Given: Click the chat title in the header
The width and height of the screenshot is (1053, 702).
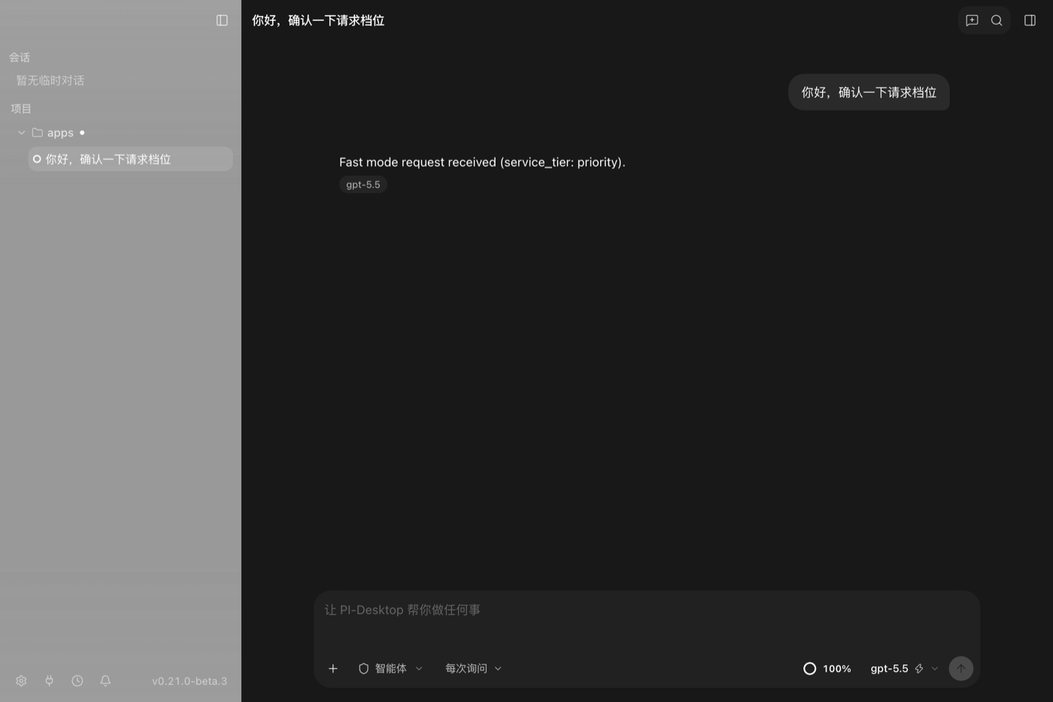Looking at the screenshot, I should [318, 20].
